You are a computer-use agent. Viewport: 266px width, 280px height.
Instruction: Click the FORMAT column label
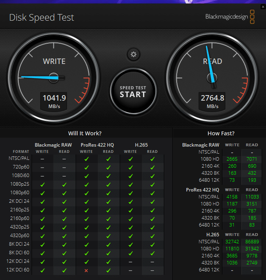21,152
